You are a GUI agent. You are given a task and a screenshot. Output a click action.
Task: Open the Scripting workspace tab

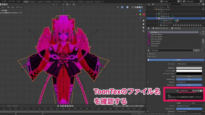(x=97, y=2)
